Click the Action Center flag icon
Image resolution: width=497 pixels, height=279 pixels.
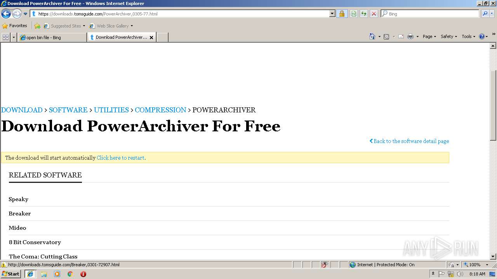click(442, 274)
